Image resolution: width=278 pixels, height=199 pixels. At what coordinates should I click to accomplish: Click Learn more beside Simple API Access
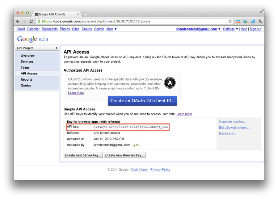click(x=184, y=114)
